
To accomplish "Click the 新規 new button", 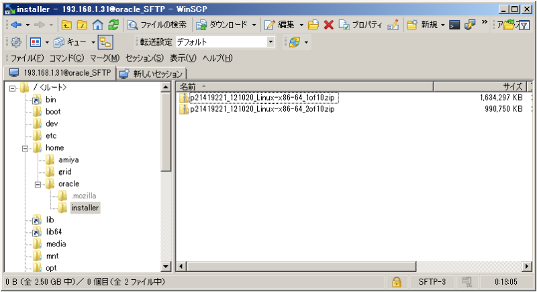I will pyautogui.click(x=422, y=25).
